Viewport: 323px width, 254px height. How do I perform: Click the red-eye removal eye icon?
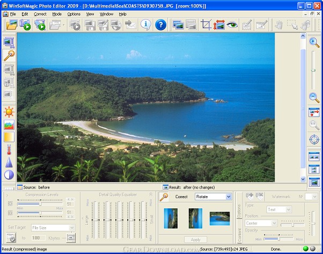[232, 25]
